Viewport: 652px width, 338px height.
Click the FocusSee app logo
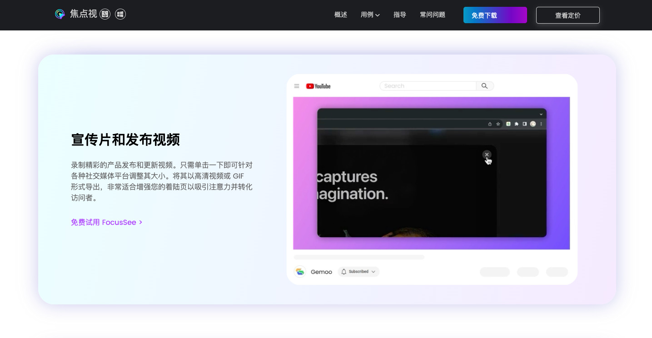pos(60,14)
